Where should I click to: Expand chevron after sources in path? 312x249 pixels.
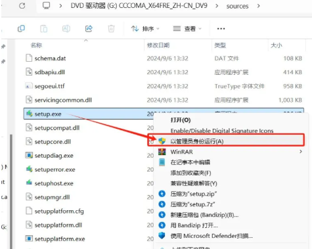pyautogui.click(x=259, y=6)
